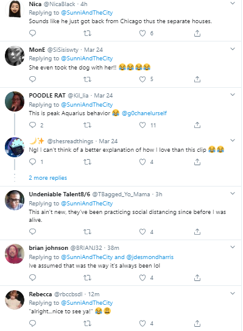243x331 pixels.
Task: Retweet MonE's tweet about the dog
Action: click(87, 79)
